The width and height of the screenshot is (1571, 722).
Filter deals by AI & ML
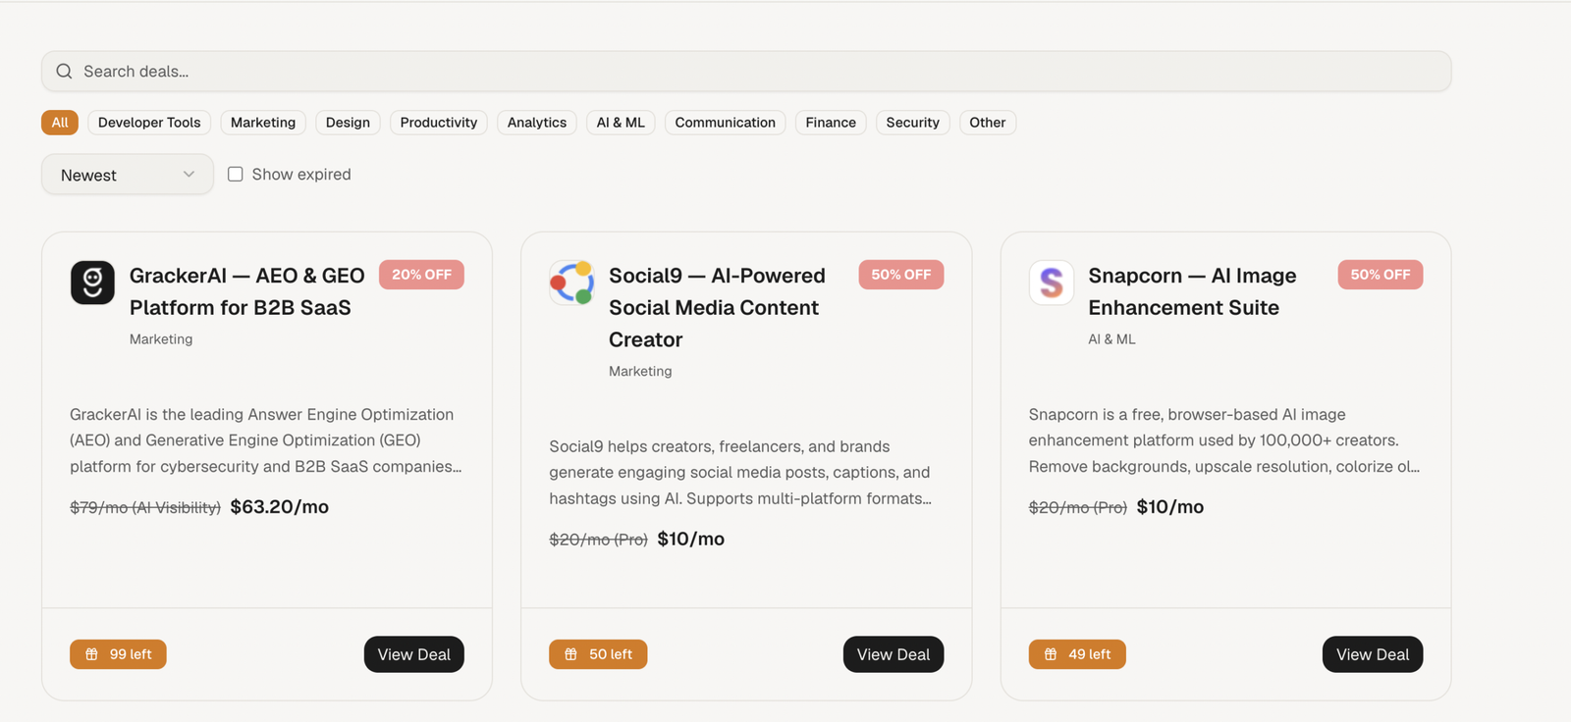click(621, 123)
